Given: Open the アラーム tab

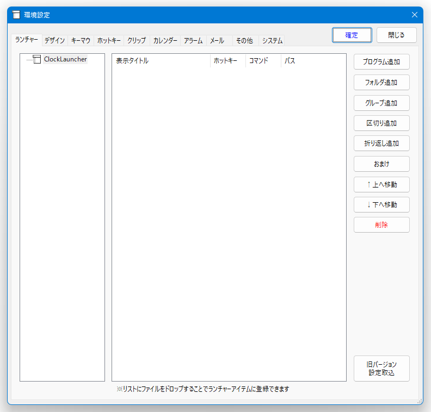Looking at the screenshot, I should pyautogui.click(x=193, y=41).
